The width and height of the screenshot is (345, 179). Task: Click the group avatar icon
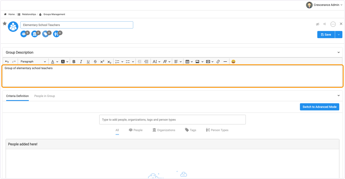point(13,26)
